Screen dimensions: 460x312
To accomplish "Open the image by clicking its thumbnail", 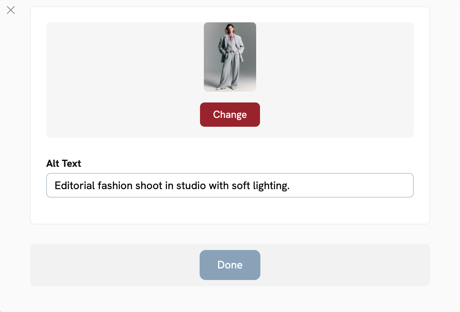I will 230,57.
